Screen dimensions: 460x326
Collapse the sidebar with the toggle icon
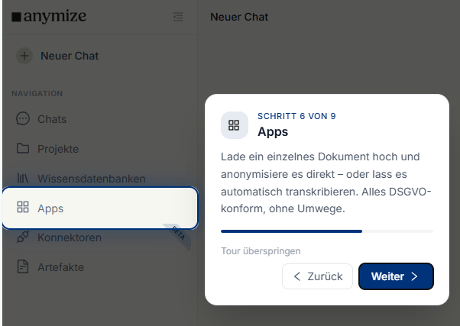pyautogui.click(x=178, y=17)
